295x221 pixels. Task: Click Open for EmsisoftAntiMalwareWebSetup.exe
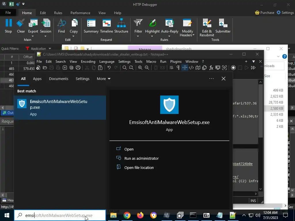pyautogui.click(x=129, y=149)
